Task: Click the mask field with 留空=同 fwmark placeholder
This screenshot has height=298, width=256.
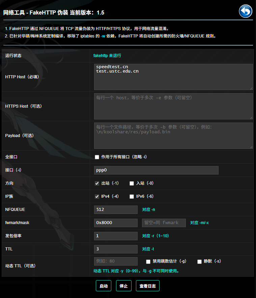Action: coord(164,223)
